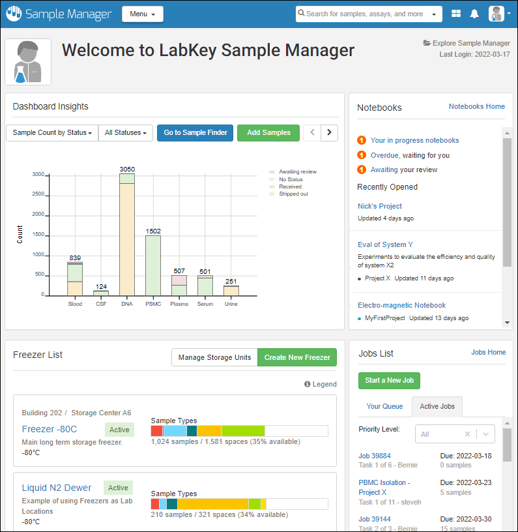Image resolution: width=518 pixels, height=532 pixels.
Task: Open the notifications bell
Action: pyautogui.click(x=474, y=14)
